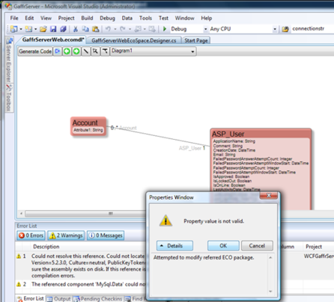Open the Data menu
Screen dimensions: 334x302
click(127, 18)
